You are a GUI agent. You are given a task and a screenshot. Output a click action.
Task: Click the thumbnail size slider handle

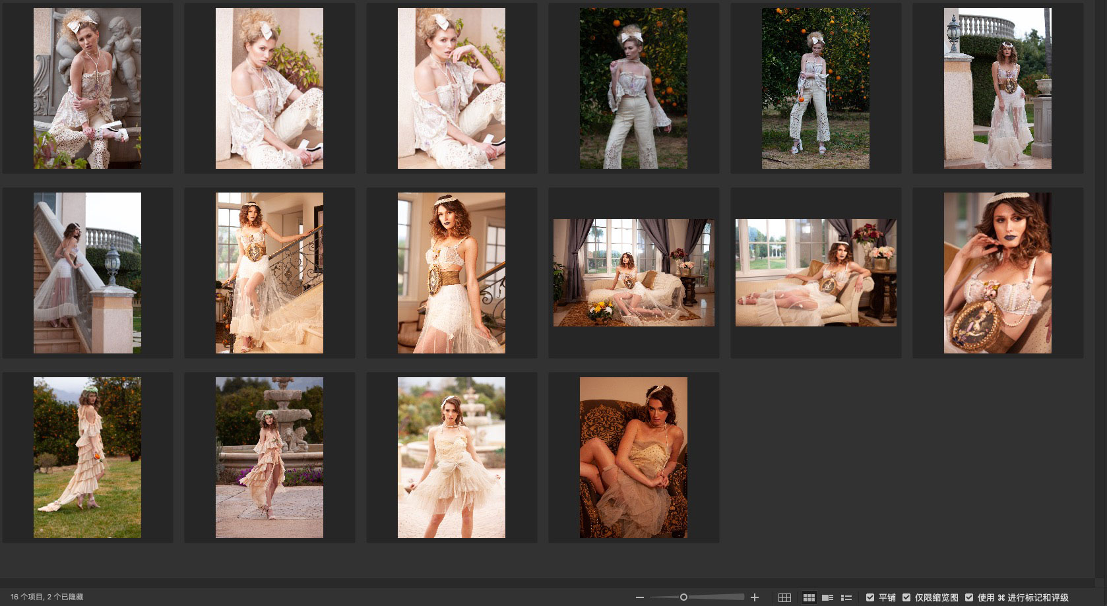683,597
